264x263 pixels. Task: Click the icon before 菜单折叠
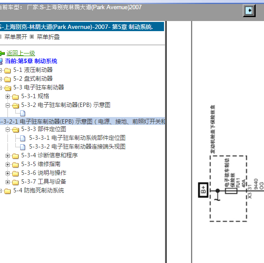tap(32, 37)
